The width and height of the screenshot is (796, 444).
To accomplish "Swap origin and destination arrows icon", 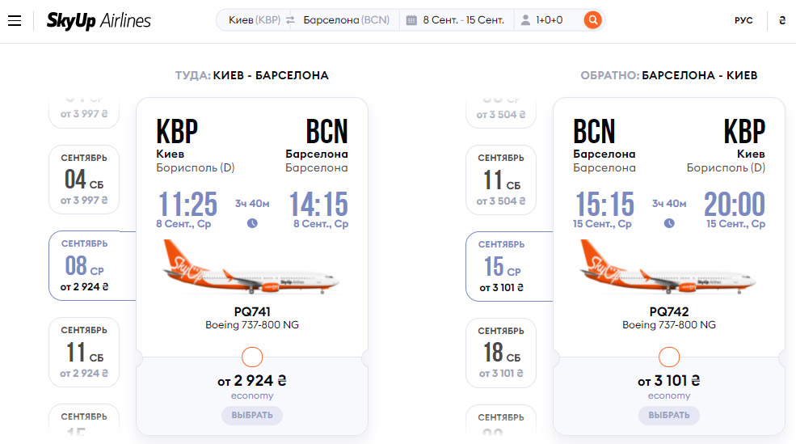I will click(x=290, y=20).
